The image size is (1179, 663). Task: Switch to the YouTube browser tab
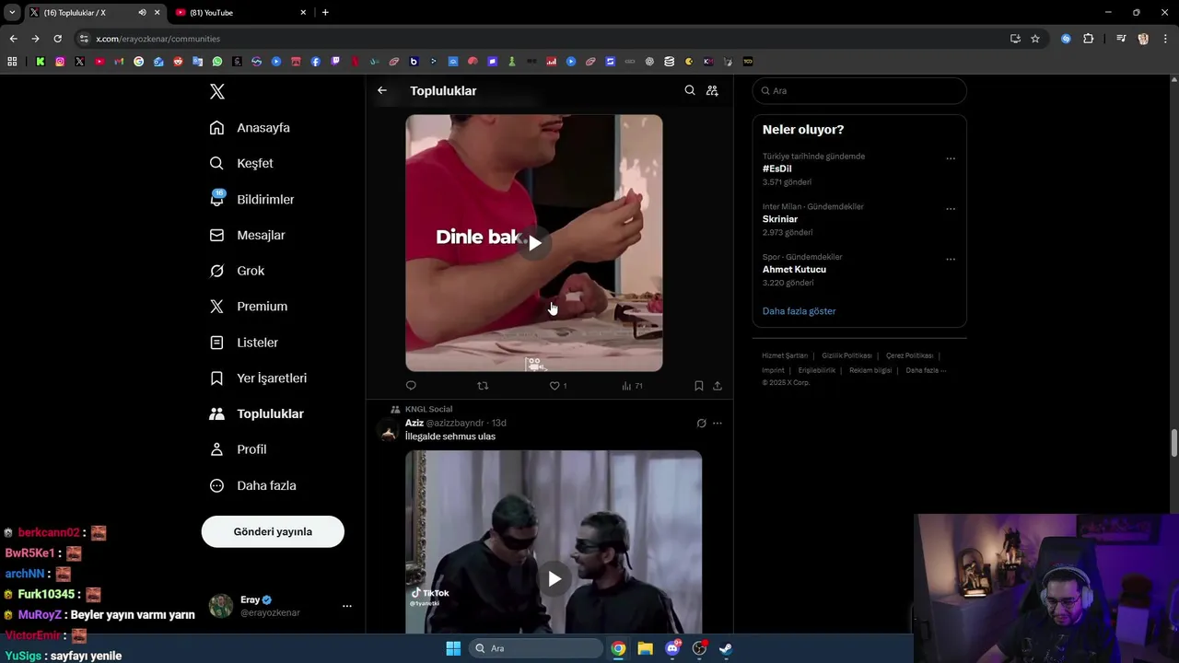pyautogui.click(x=238, y=13)
